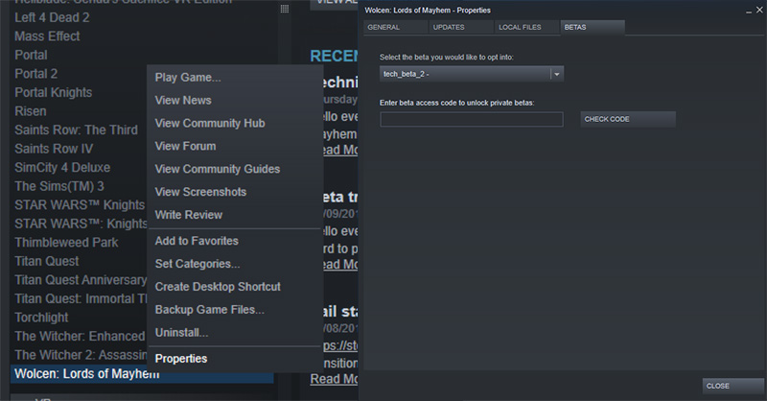Pick Write Review from the context menu
This screenshot has width=767, height=401.
189,215
